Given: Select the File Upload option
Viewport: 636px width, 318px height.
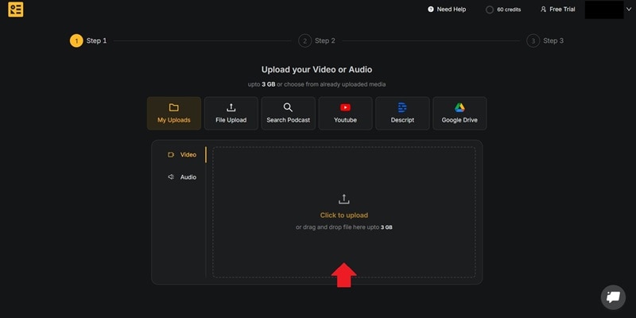Looking at the screenshot, I should point(231,113).
